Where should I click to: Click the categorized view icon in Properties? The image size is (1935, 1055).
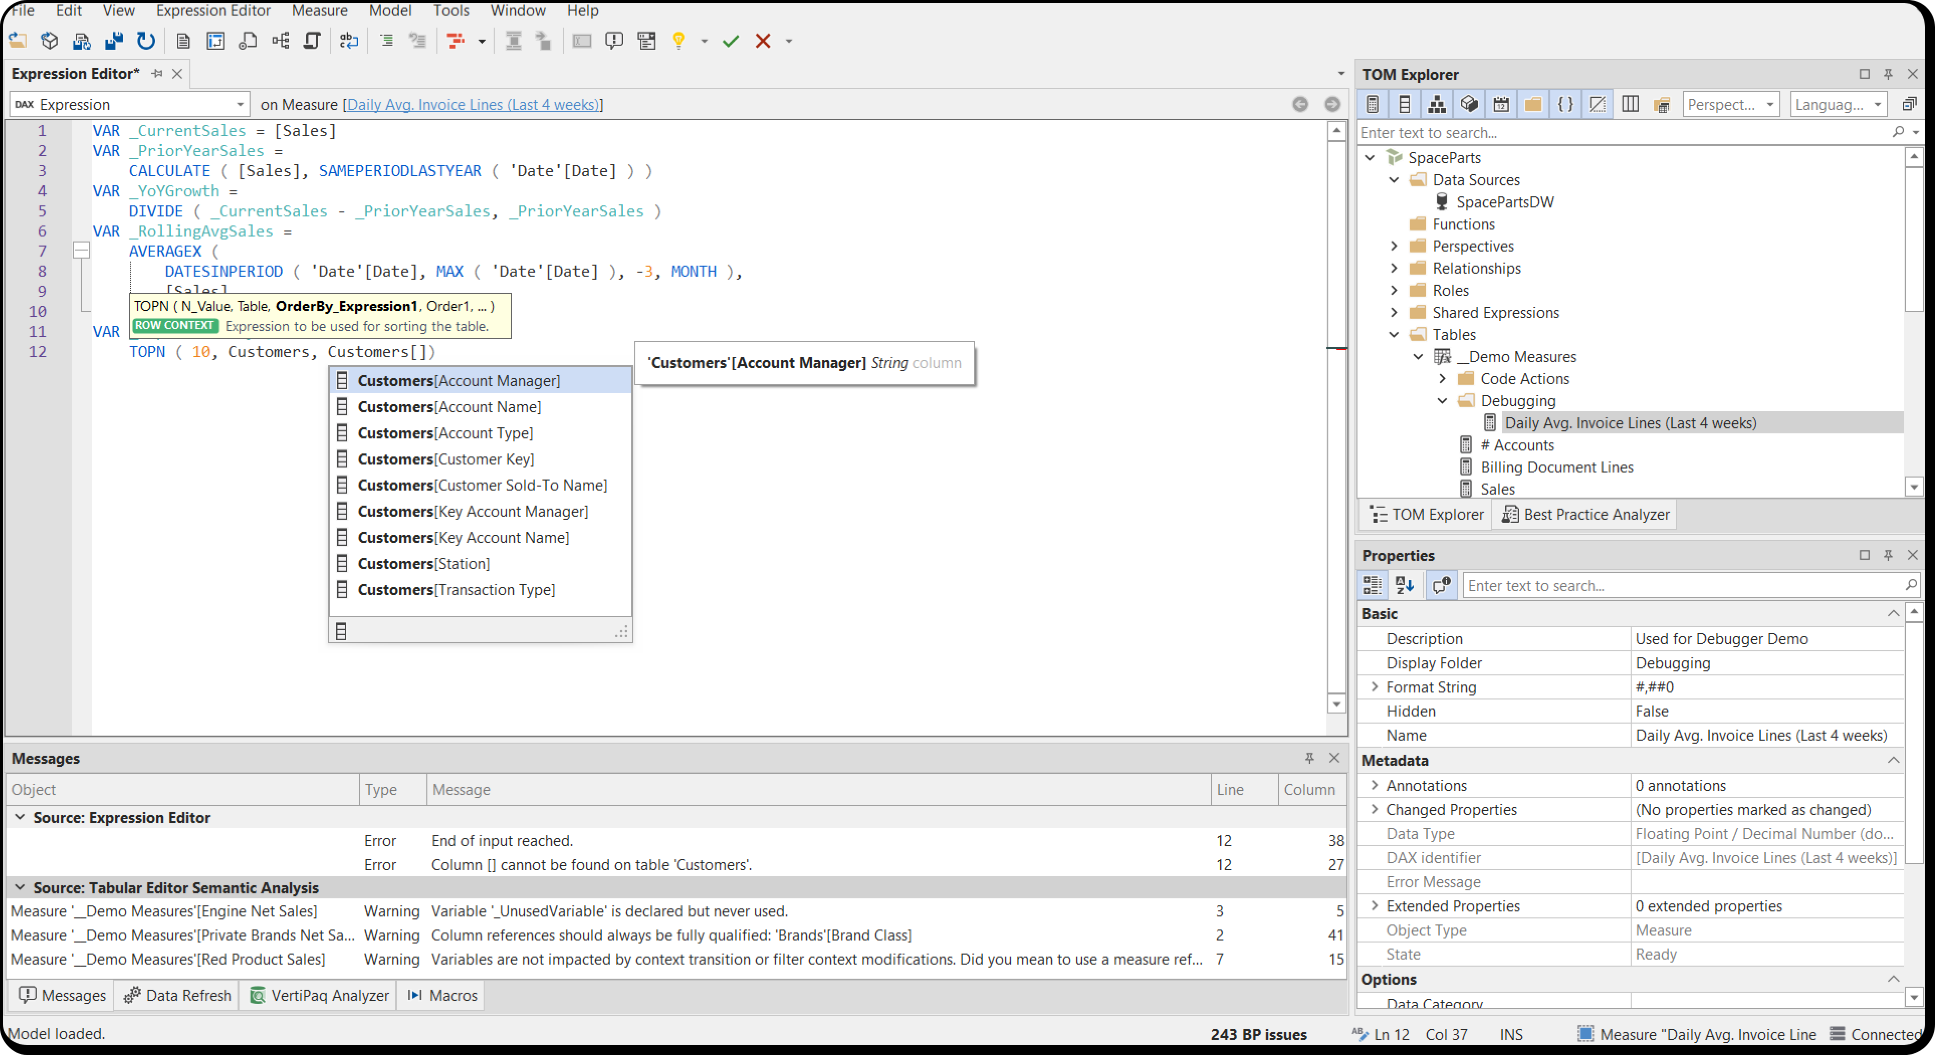1373,585
